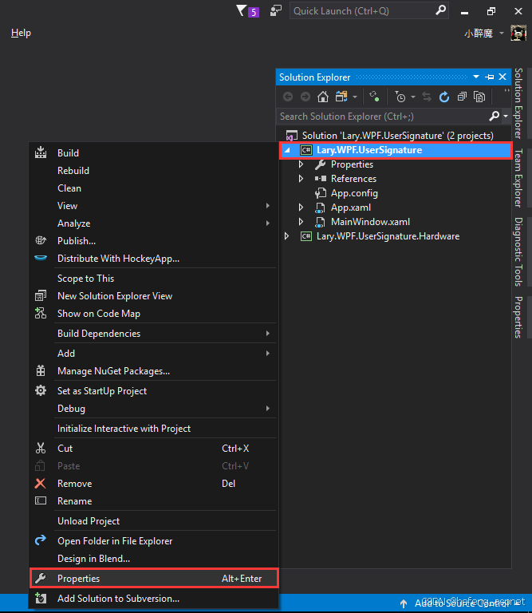Choose Rebuild from the context menu
532x613 pixels.
pos(153,171)
